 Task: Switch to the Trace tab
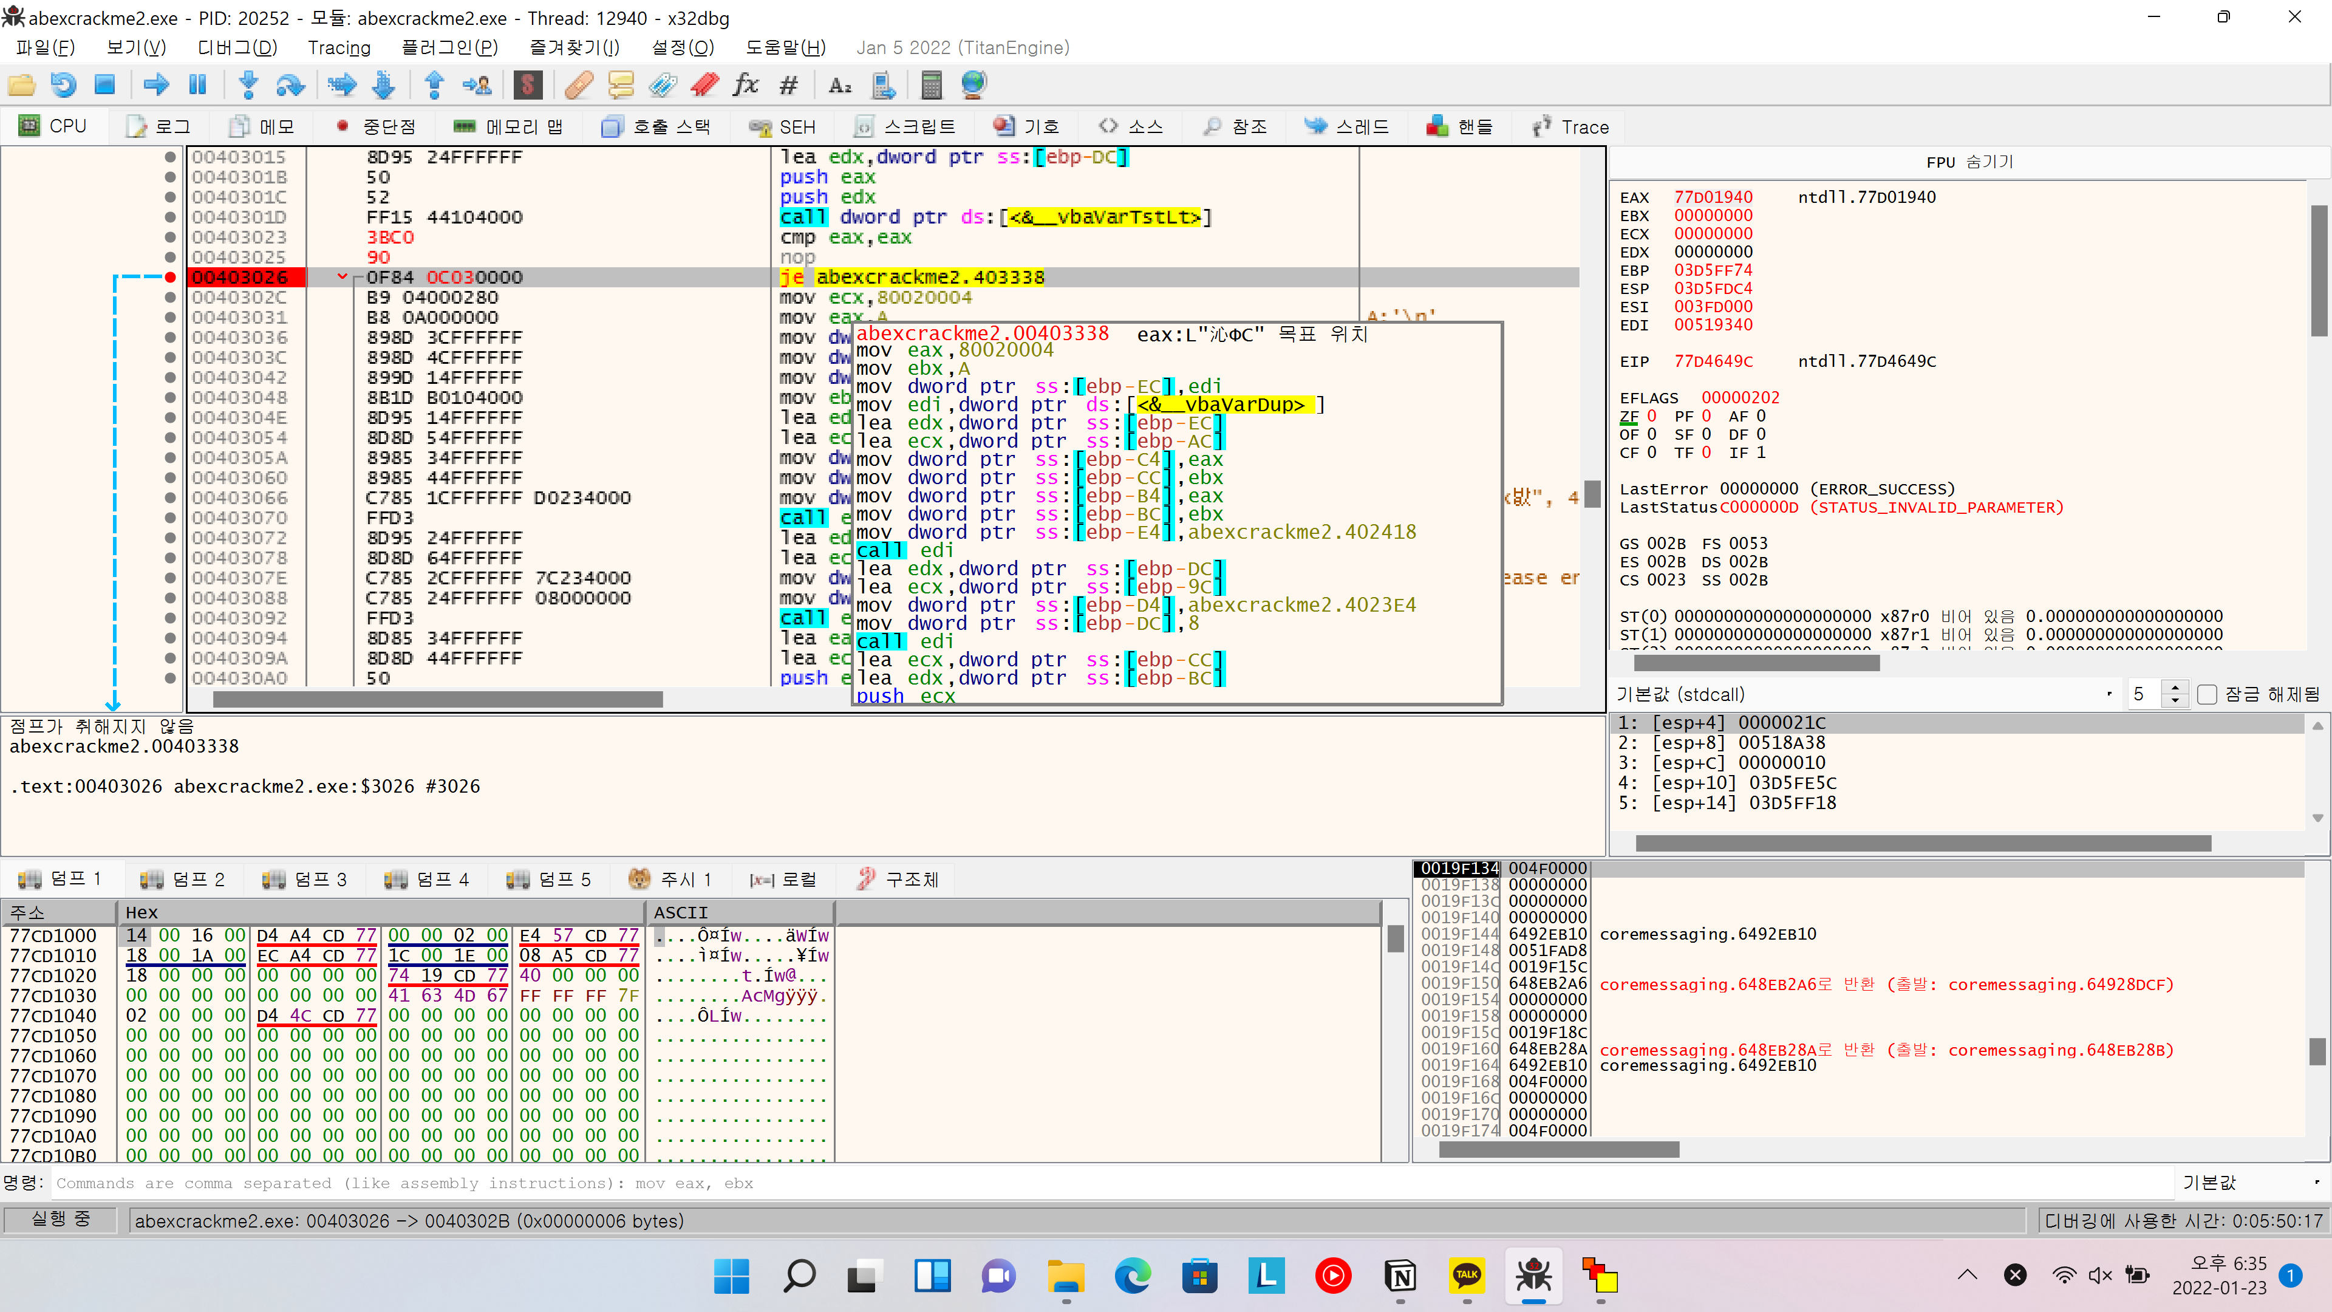[x=1570, y=127]
